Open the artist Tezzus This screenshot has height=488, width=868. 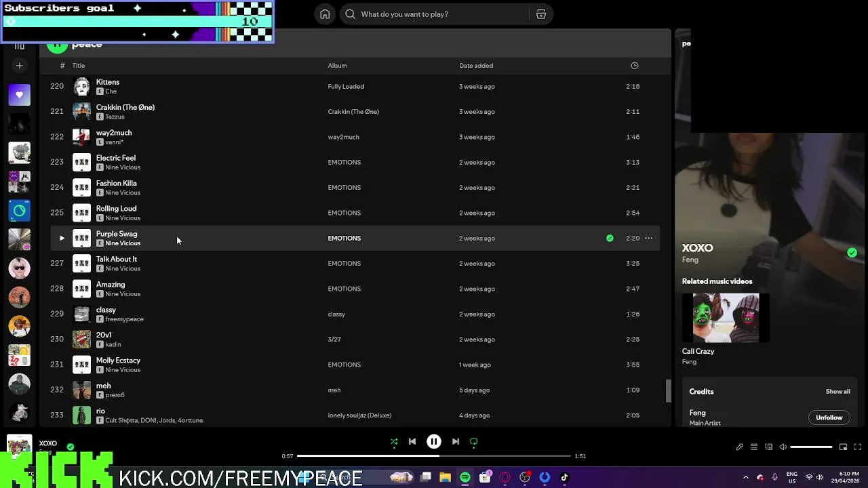pyautogui.click(x=115, y=117)
